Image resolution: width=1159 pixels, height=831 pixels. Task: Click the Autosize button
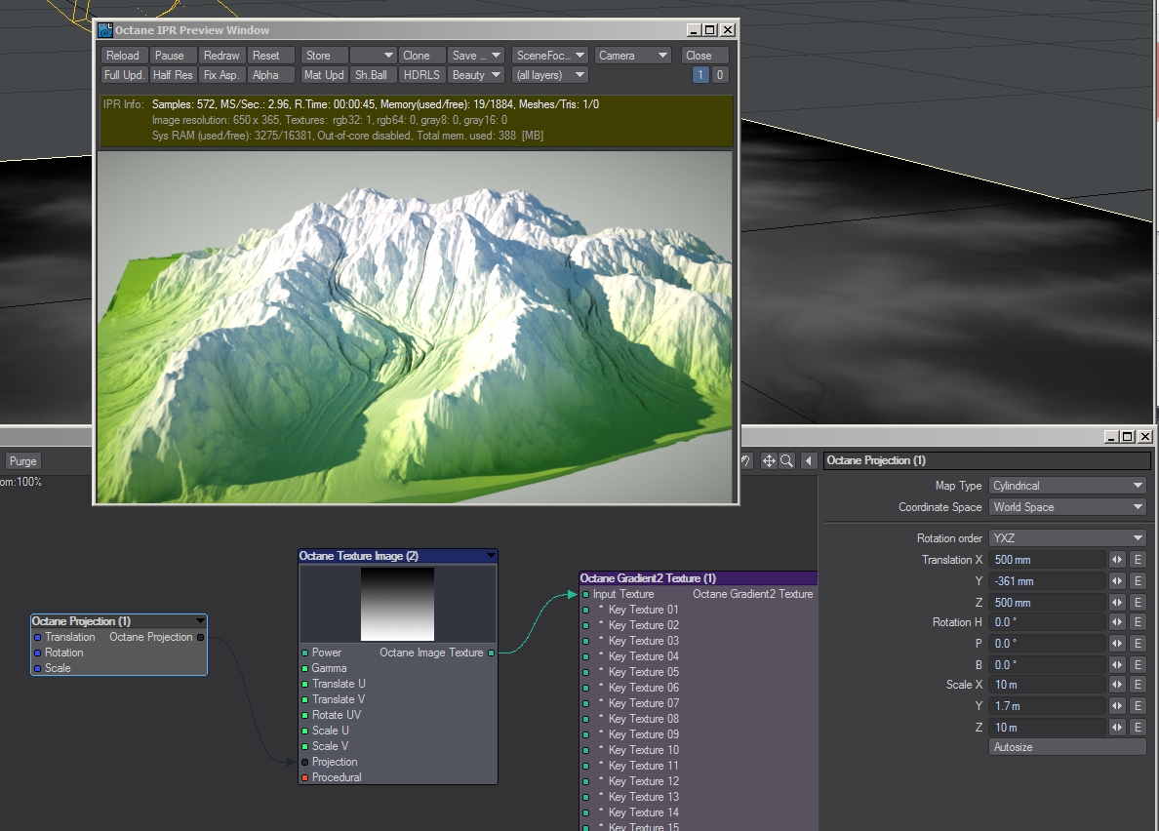pos(1067,747)
